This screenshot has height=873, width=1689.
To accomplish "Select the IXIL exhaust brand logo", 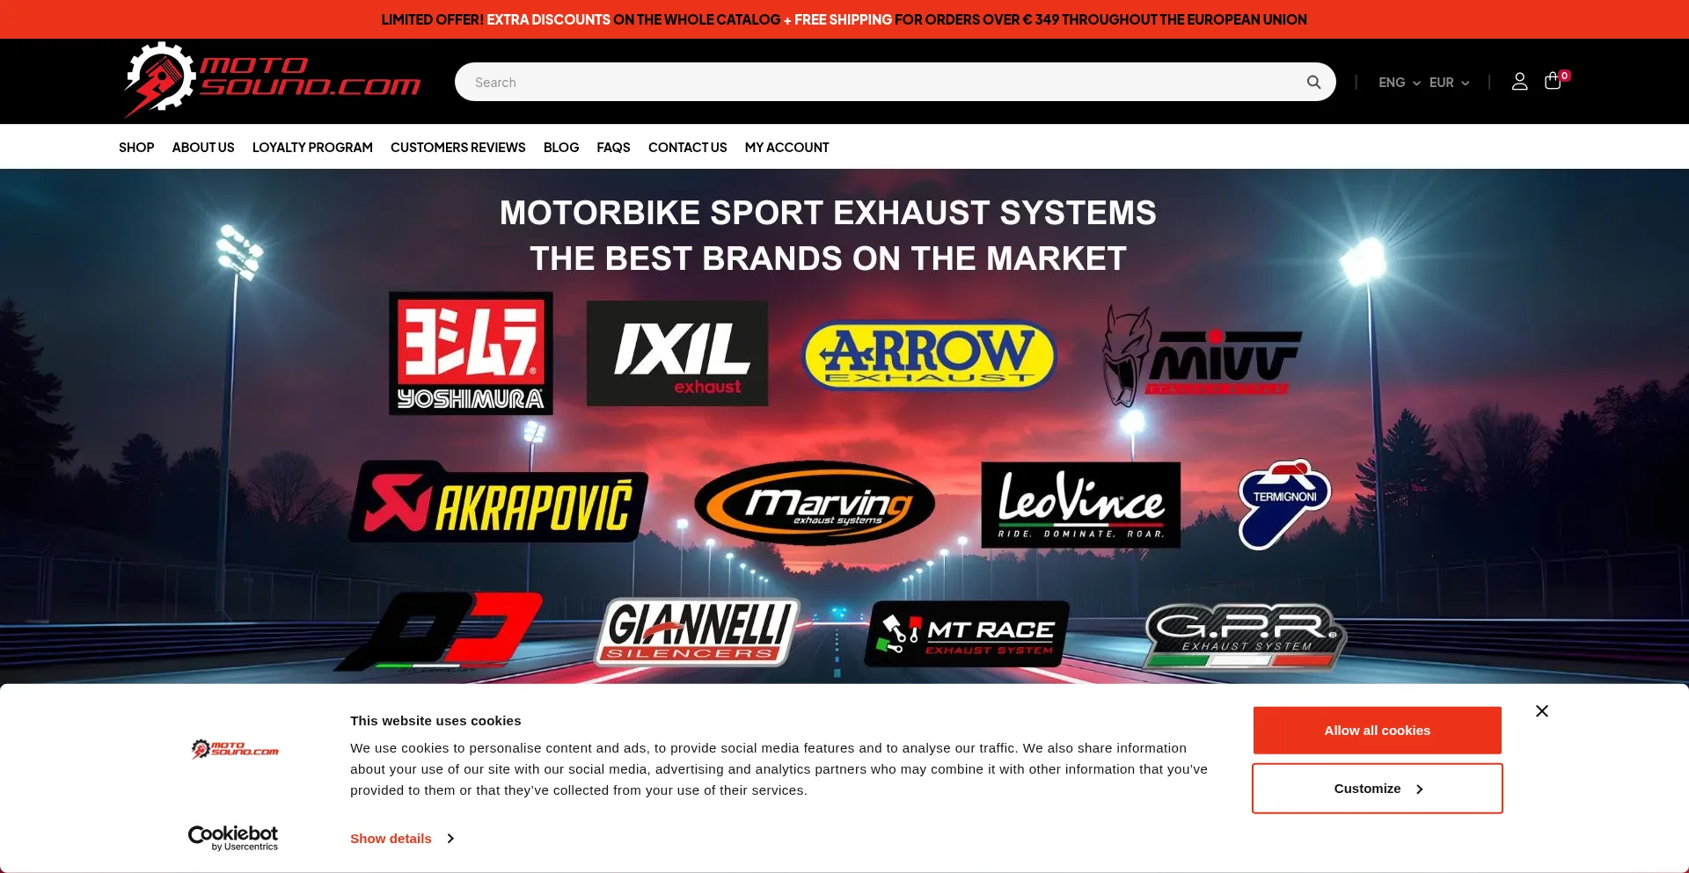I will pos(676,353).
